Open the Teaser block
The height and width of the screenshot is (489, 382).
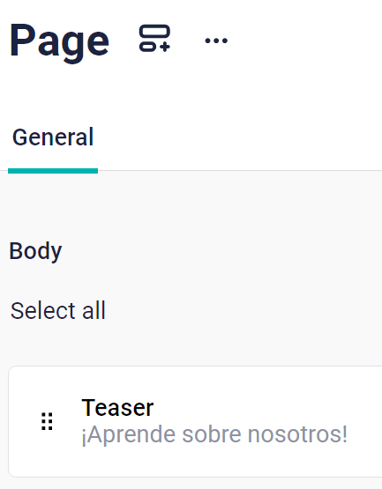[x=195, y=421]
